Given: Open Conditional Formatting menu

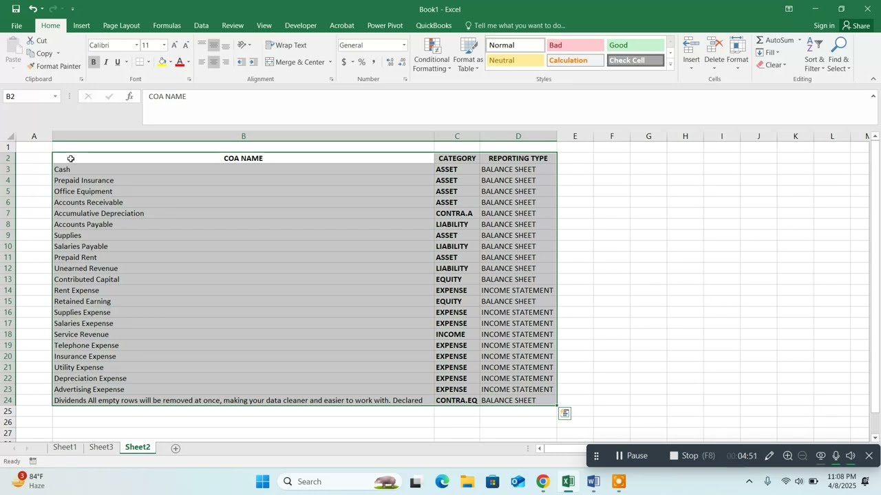Looking at the screenshot, I should click(x=432, y=55).
